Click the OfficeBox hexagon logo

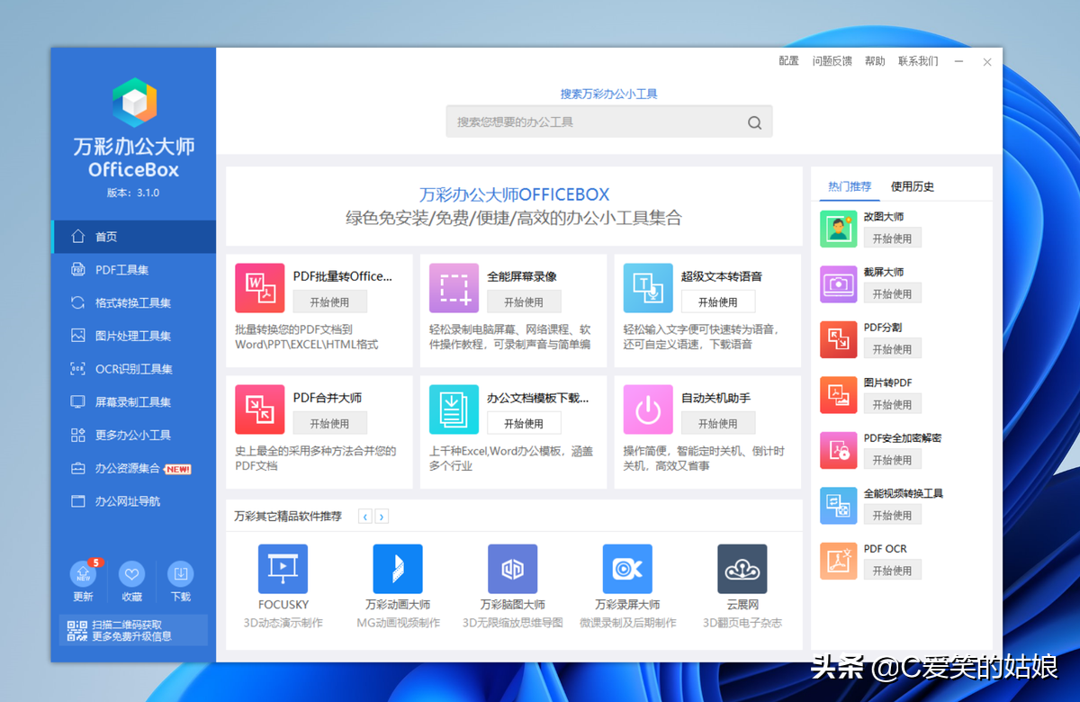[134, 102]
